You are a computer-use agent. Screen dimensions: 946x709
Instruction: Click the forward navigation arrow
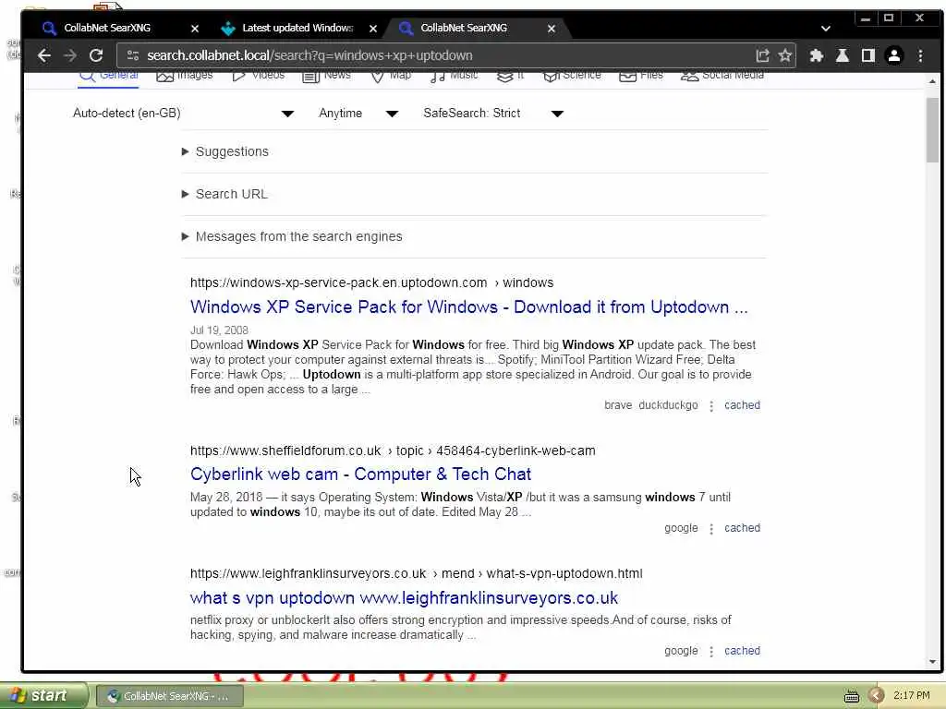tap(70, 55)
